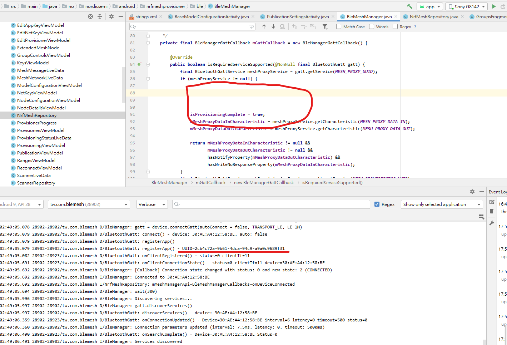Open the 'Show only selected application' dropdown

point(442,204)
